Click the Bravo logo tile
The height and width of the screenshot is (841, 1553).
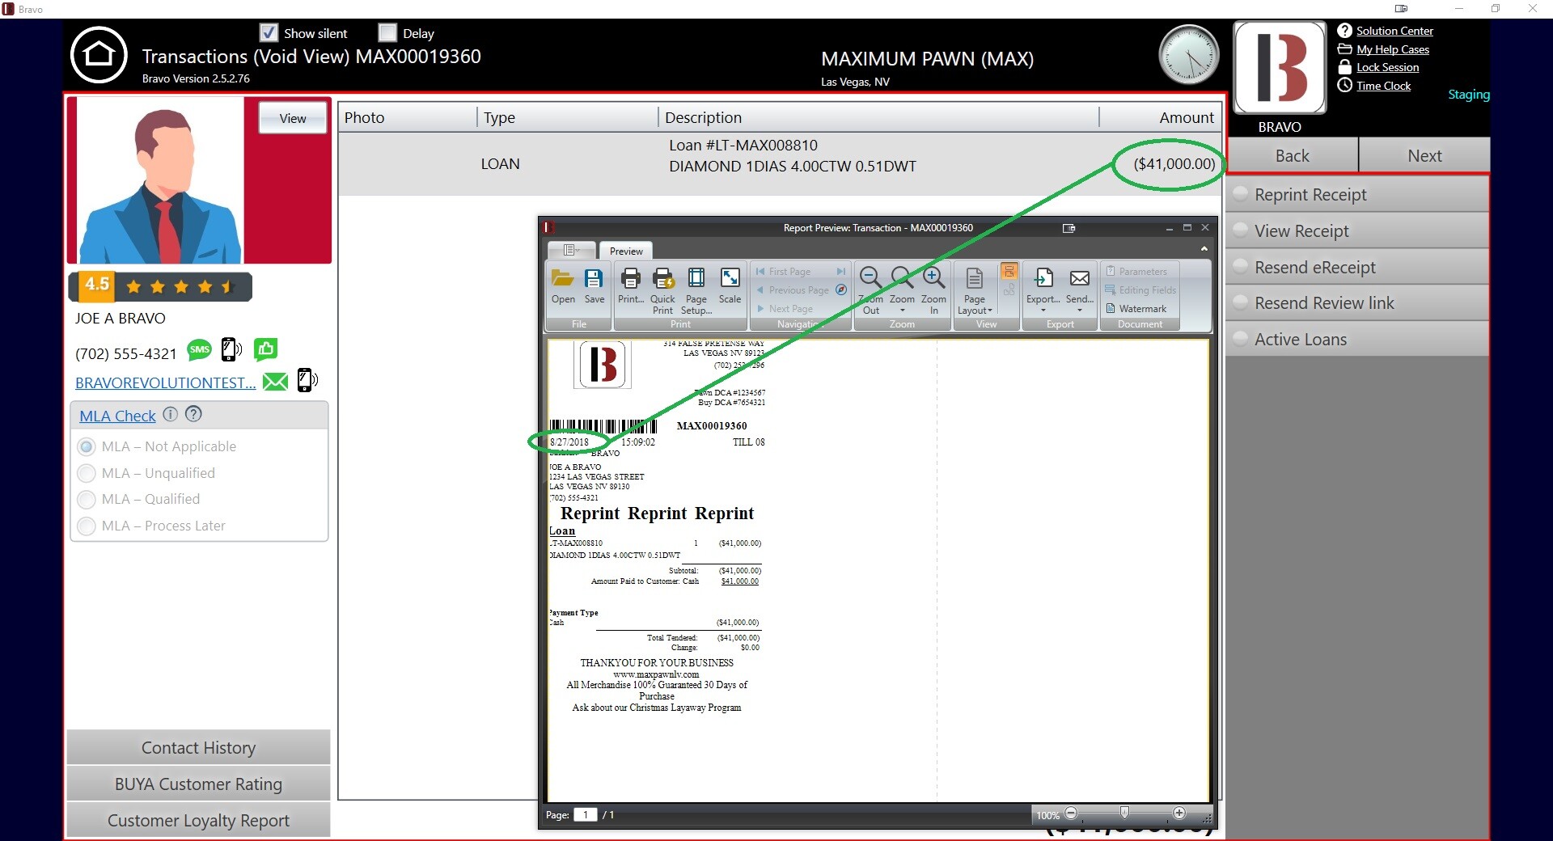click(1279, 68)
